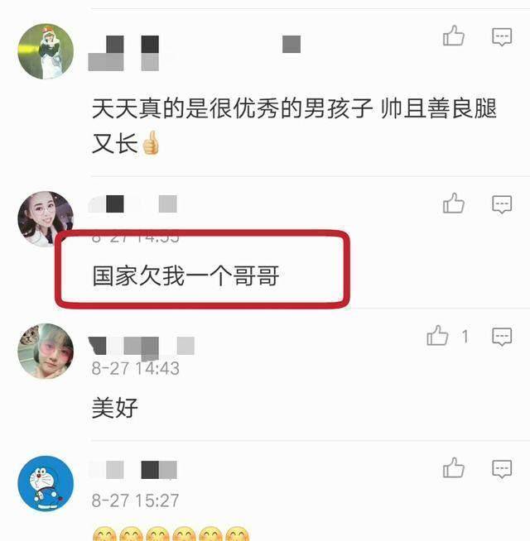
Task: Like the comment about 天天 being 优秀
Action: point(453,36)
